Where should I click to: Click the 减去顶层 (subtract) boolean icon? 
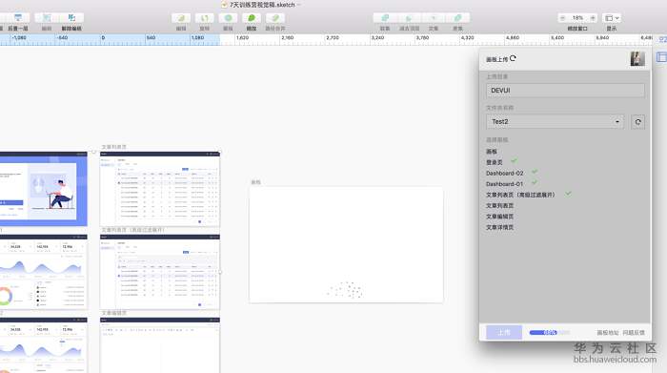(x=409, y=18)
